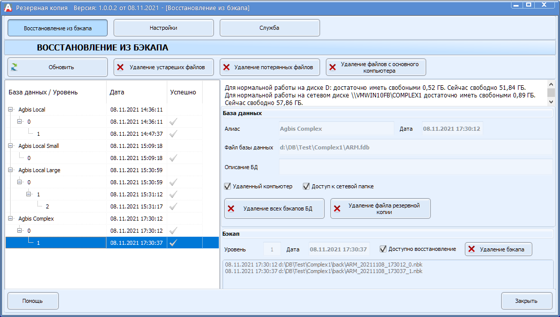Click the Дата field showing 08.11.2021 17:30:12
The width and height of the screenshot is (560, 317).
click(452, 129)
